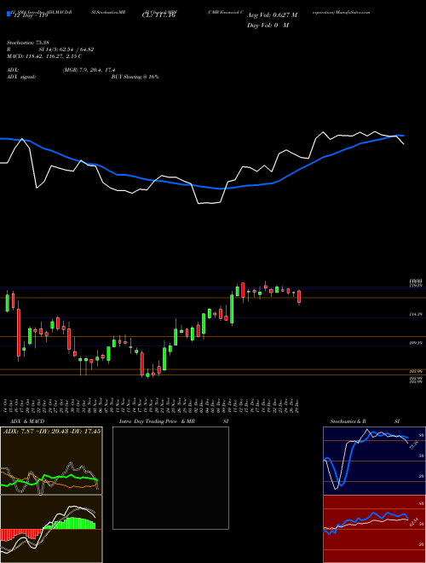Viewport: 426px width, 563px height.
Task: Click the 'Intra Day Trading Price & MR' title
Action: (x=157, y=421)
